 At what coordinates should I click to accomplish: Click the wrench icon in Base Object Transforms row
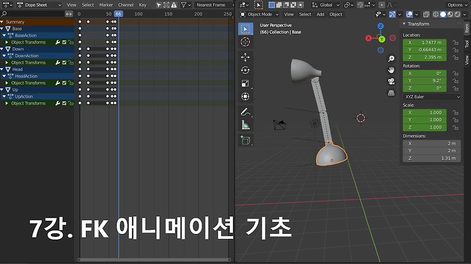[58, 42]
